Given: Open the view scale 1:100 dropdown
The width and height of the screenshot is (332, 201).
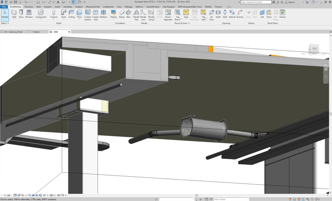Looking at the screenshot, I should point(7,195).
